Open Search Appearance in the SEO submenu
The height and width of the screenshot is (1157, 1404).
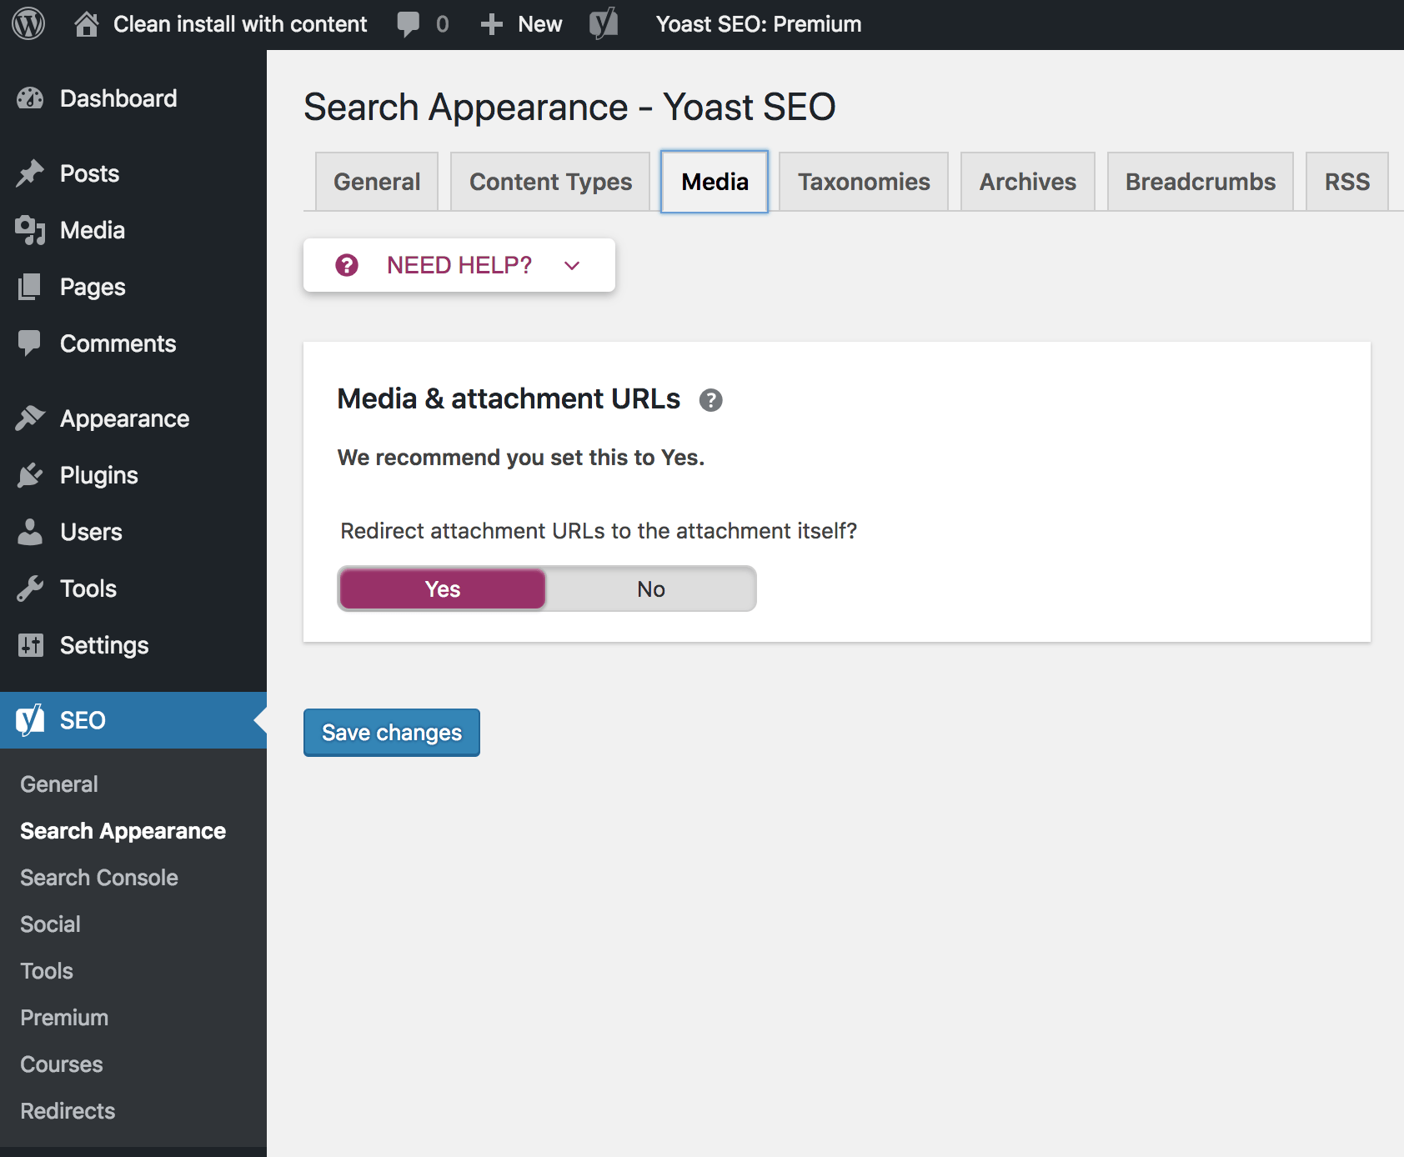(123, 831)
